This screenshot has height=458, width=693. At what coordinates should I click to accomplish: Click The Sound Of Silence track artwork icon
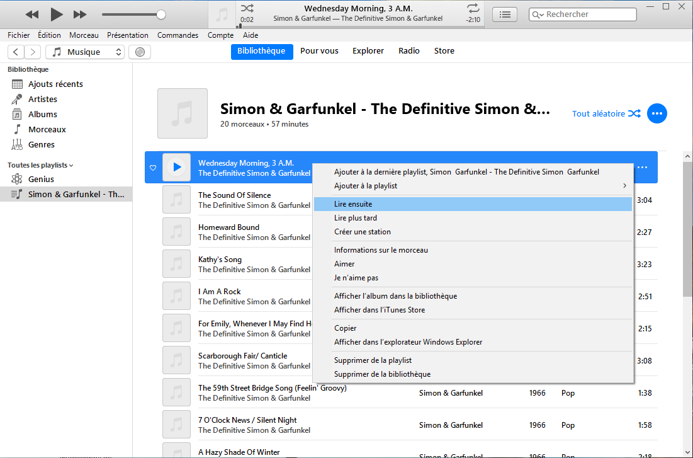tap(176, 200)
